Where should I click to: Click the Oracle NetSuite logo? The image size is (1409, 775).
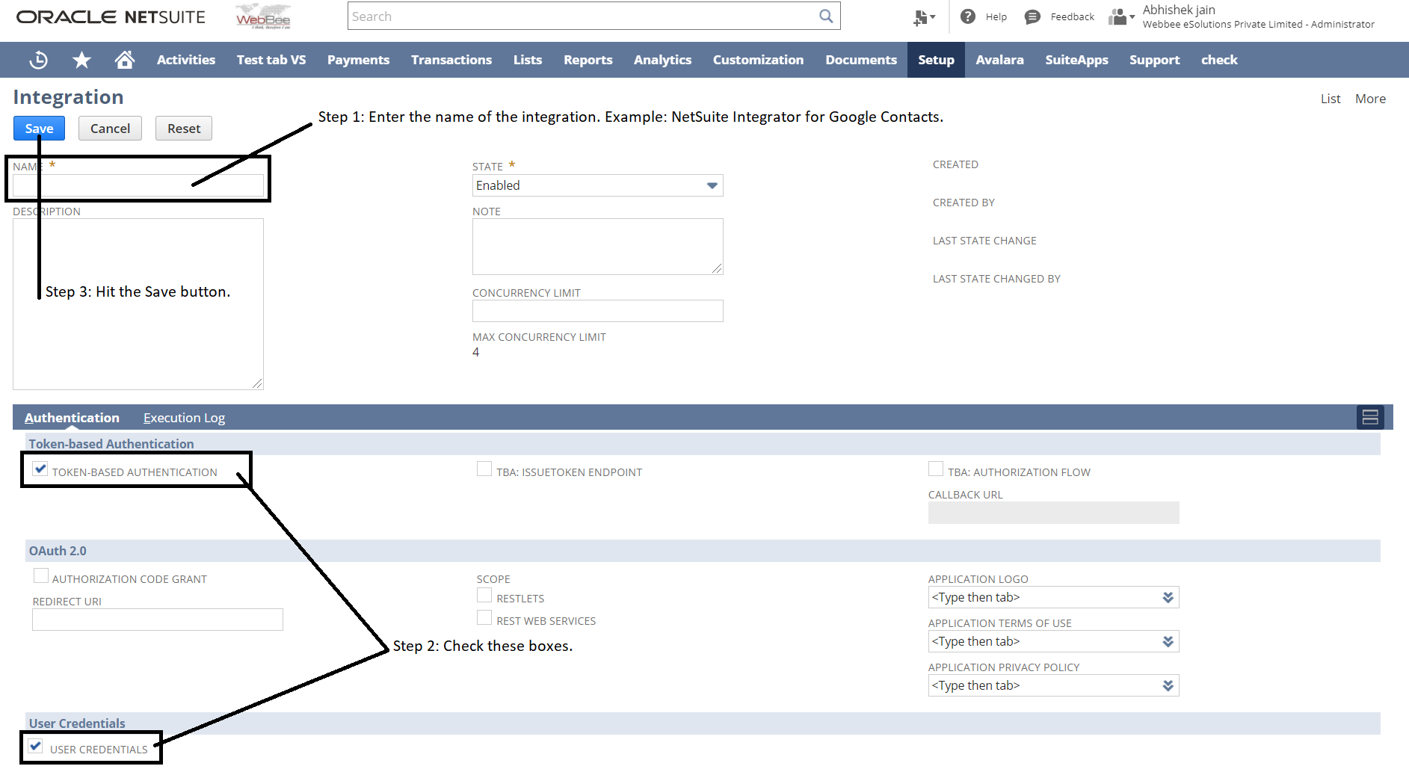pos(111,16)
